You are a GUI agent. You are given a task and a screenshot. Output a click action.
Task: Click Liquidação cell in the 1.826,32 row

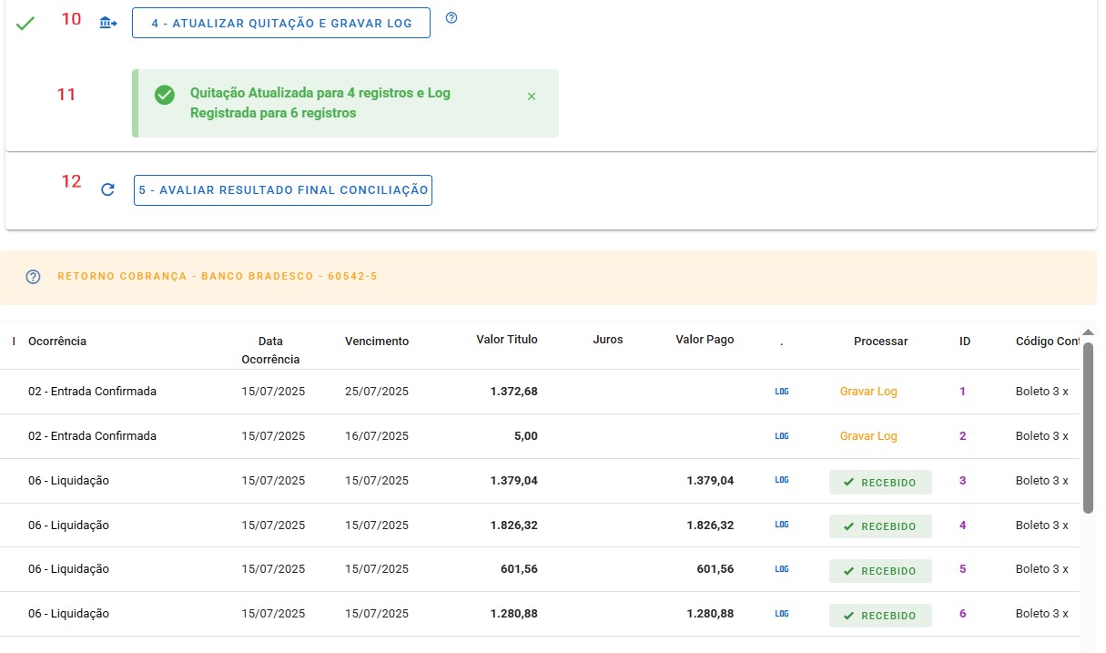point(68,525)
